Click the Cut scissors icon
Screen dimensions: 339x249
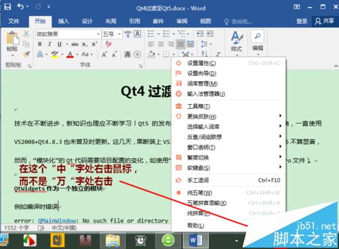pos(26,34)
